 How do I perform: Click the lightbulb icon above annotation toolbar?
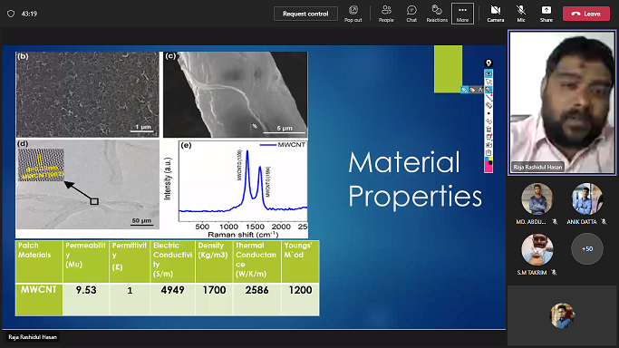488,63
